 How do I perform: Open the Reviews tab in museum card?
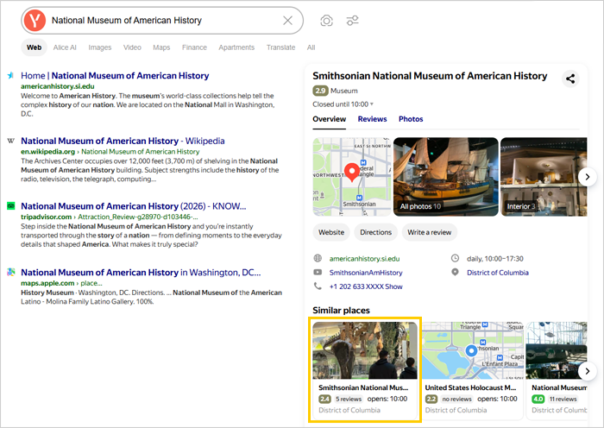372,119
